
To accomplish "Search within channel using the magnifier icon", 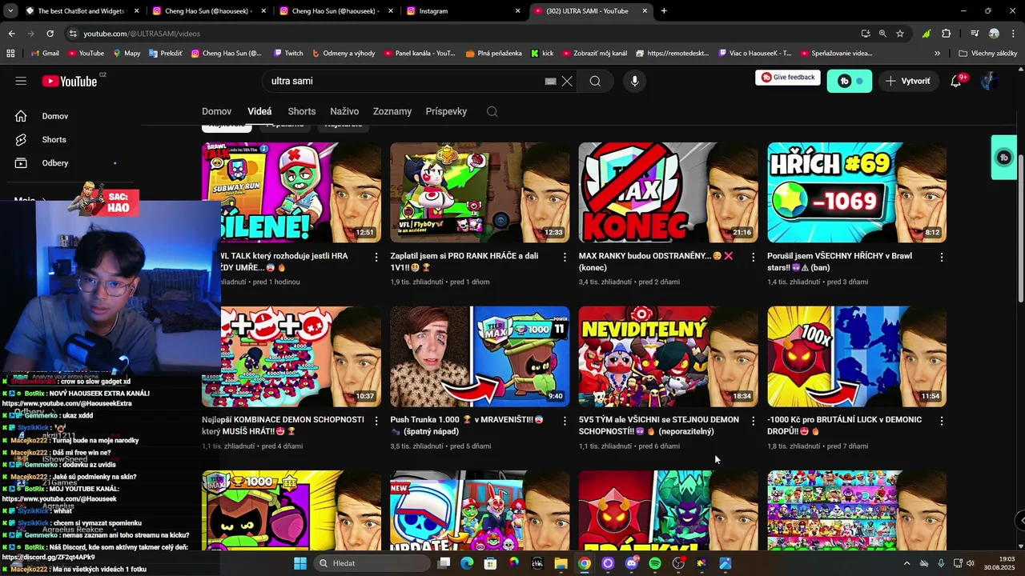I will [492, 111].
